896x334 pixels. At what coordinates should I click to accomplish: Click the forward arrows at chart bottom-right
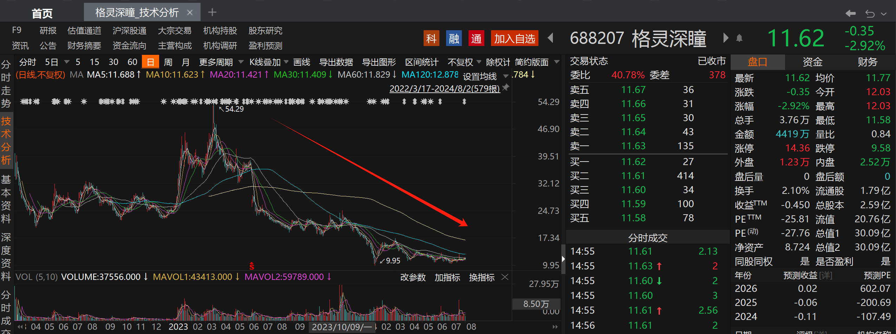(x=555, y=327)
